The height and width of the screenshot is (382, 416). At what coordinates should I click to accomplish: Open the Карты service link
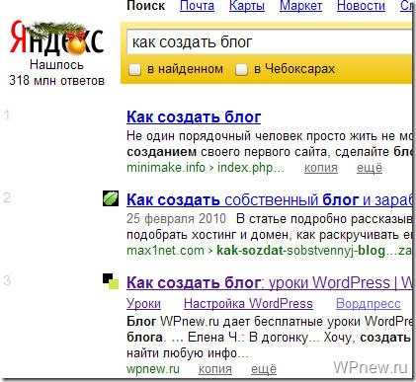[247, 6]
